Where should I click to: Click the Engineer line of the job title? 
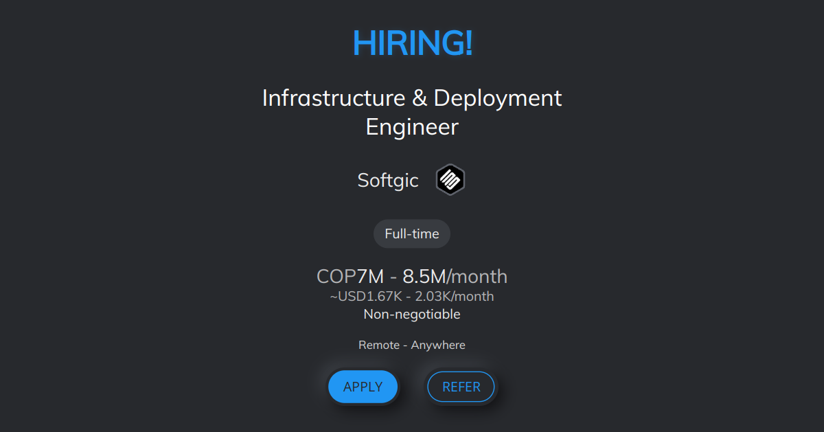[411, 126]
